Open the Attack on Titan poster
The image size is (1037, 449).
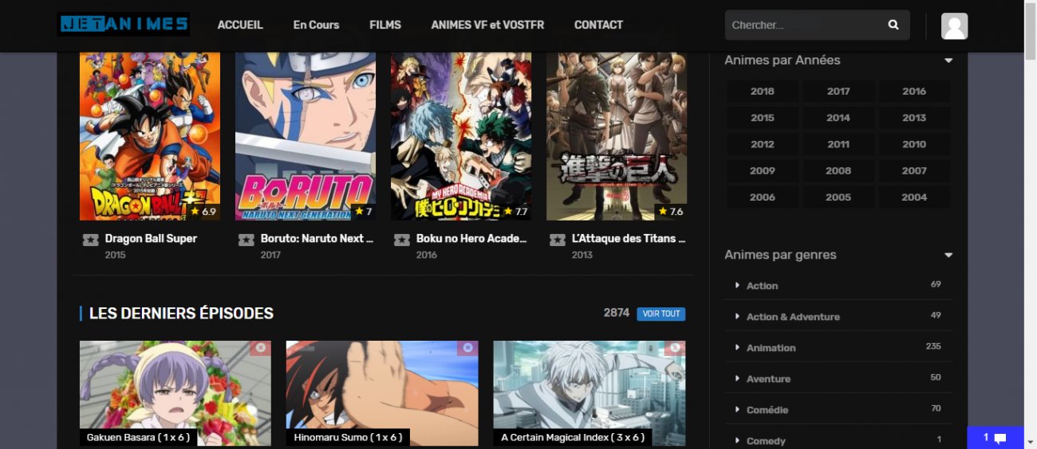pyautogui.click(x=617, y=136)
